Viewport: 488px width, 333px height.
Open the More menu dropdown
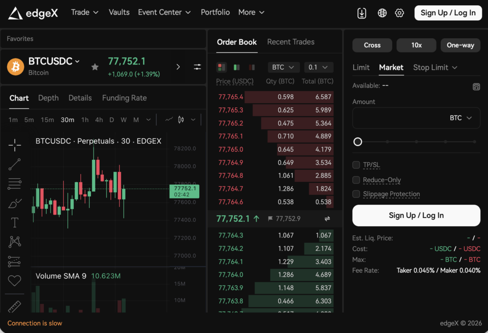252,12
